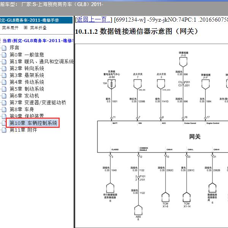Click the page icon beside 第0章 一般信息
228x228 pixels.
(x=4, y=55)
